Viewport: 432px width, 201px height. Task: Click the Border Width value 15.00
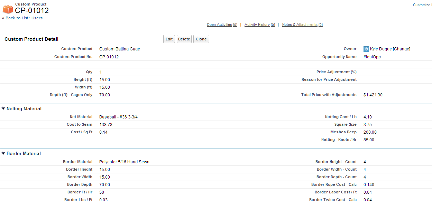tap(104, 177)
